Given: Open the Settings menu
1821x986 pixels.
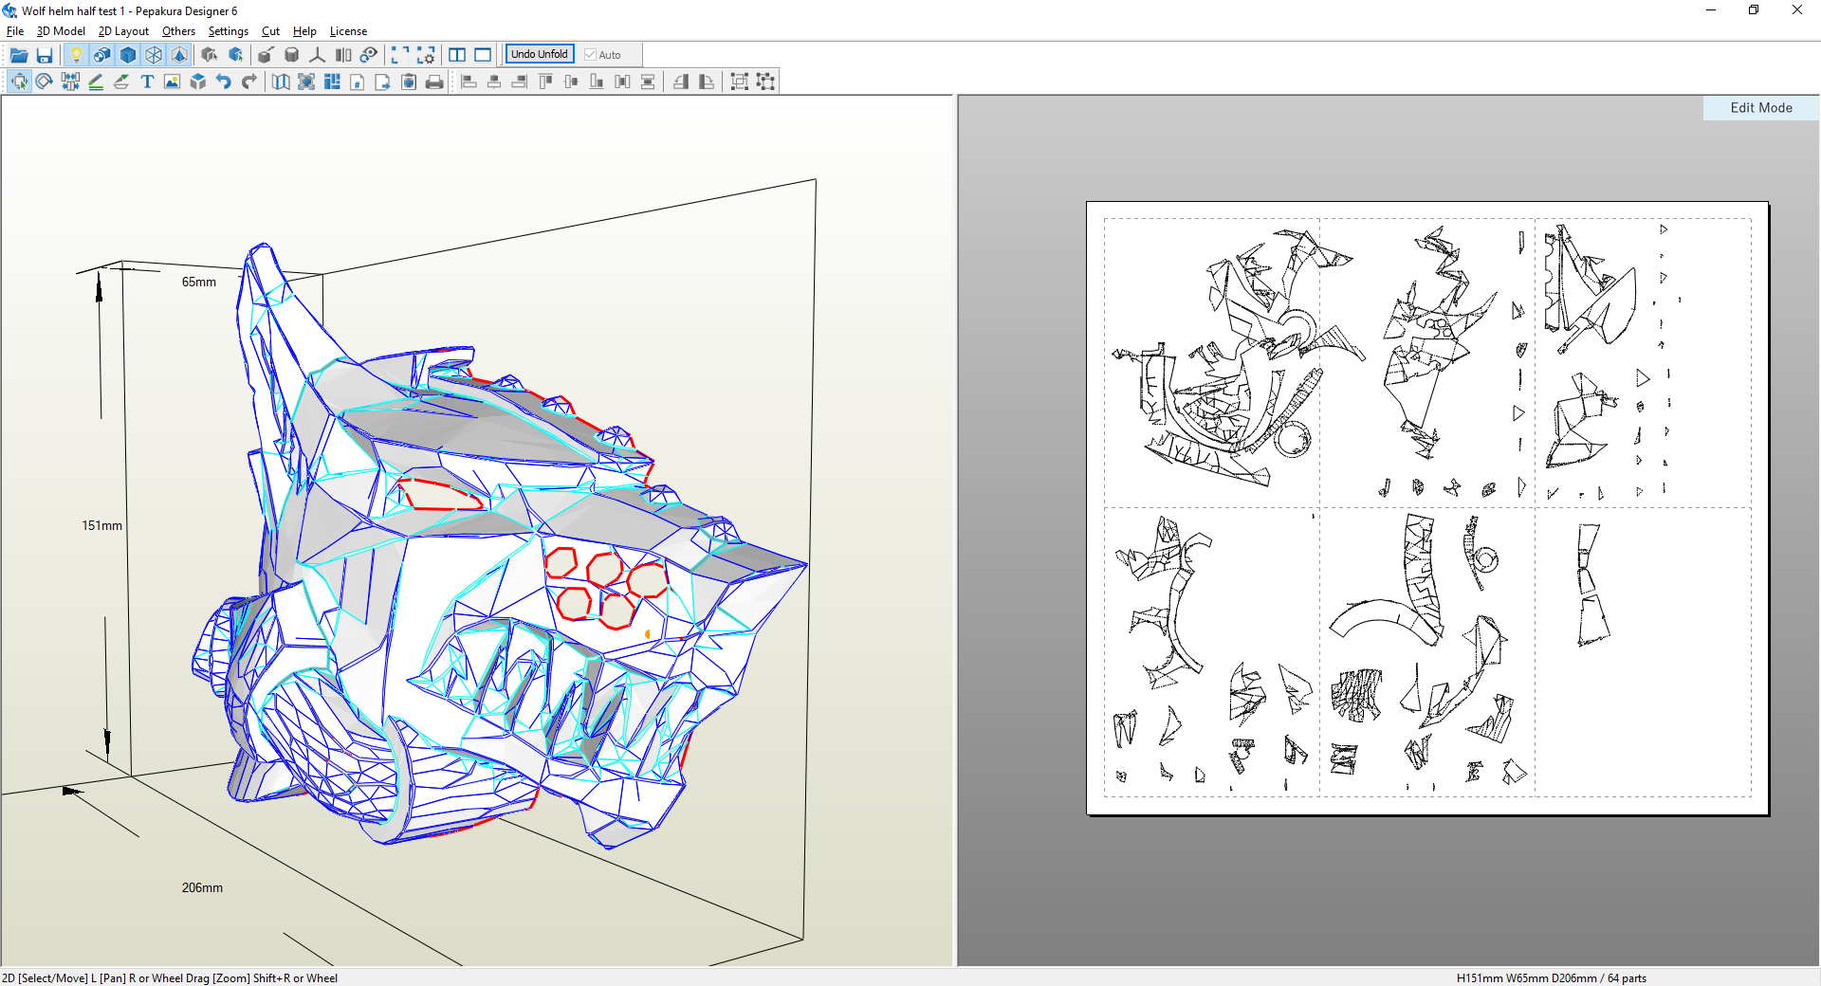Looking at the screenshot, I should [x=228, y=31].
